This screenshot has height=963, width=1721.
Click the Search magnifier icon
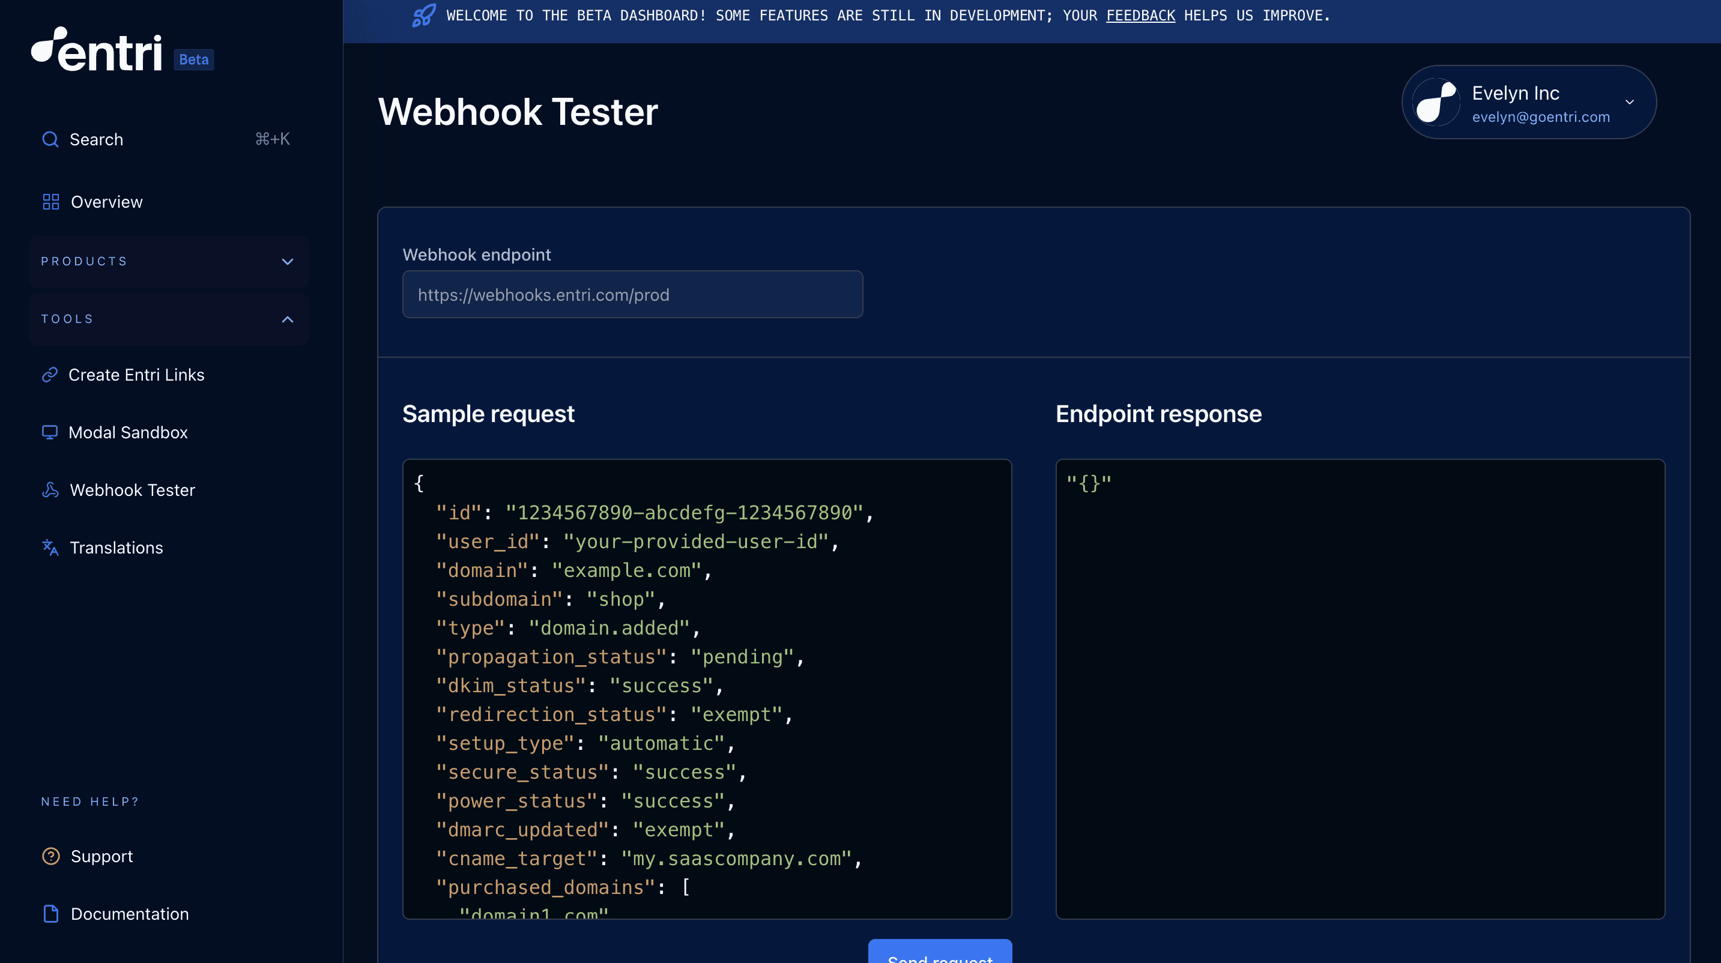click(x=50, y=139)
